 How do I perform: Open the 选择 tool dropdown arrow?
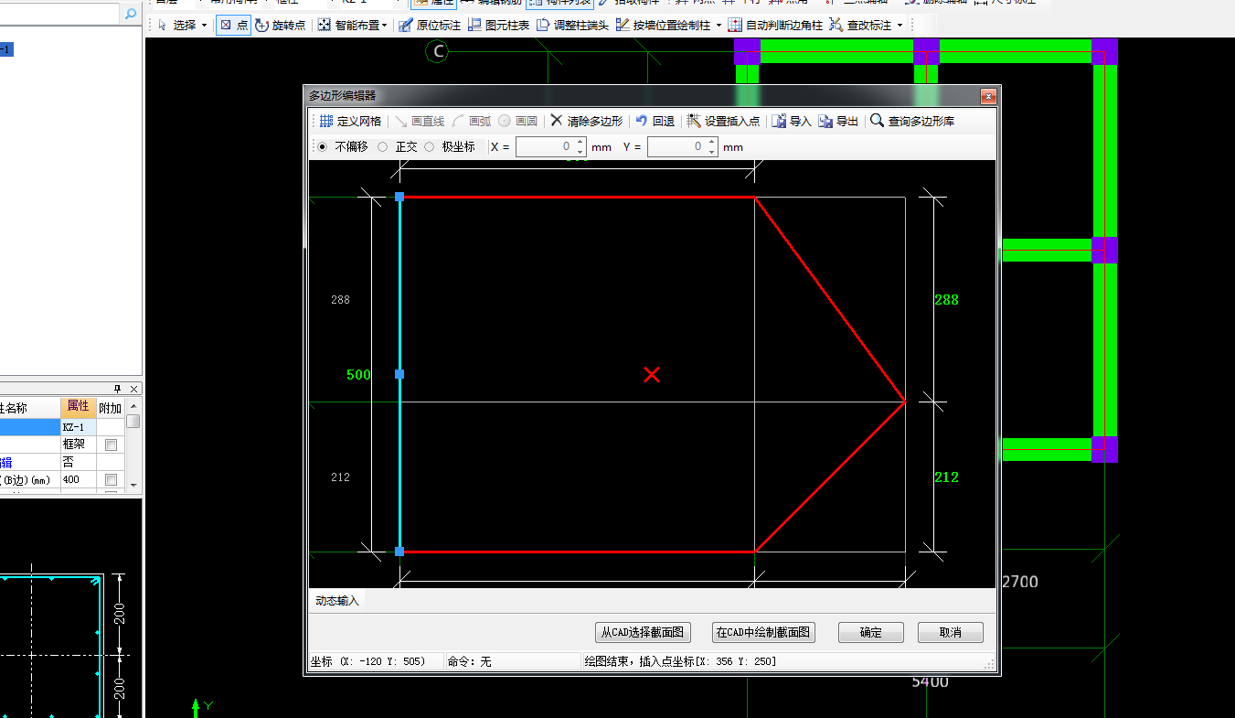[x=204, y=26]
